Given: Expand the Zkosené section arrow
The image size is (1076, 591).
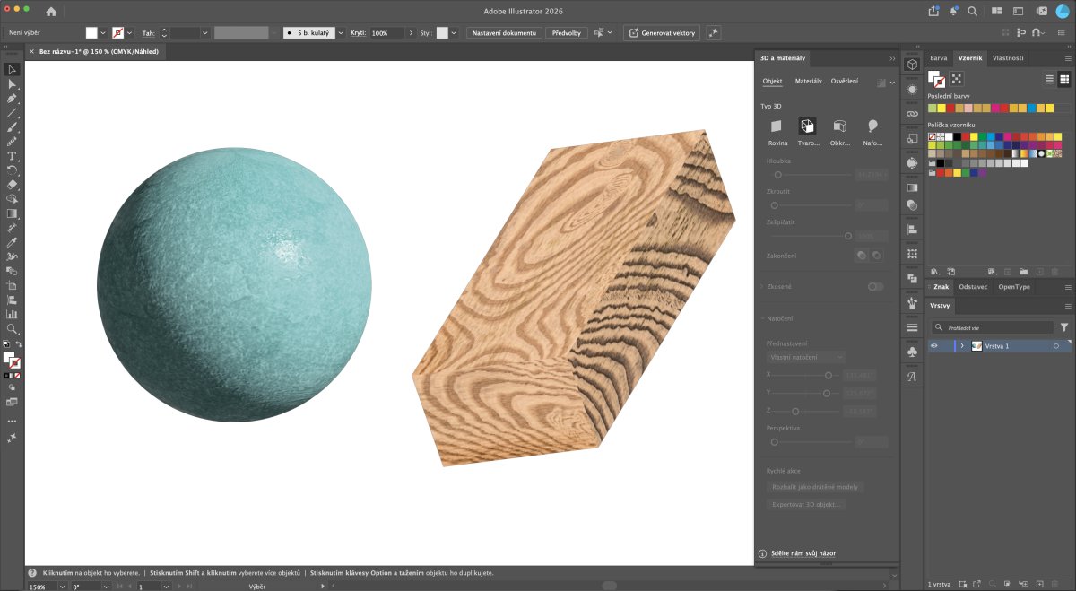Looking at the screenshot, I should tap(762, 286).
